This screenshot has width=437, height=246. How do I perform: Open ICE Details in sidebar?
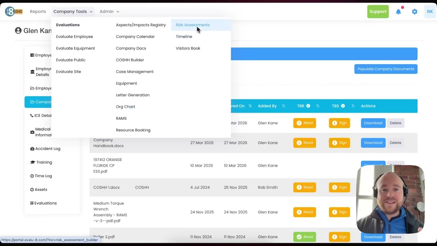[x=41, y=115]
